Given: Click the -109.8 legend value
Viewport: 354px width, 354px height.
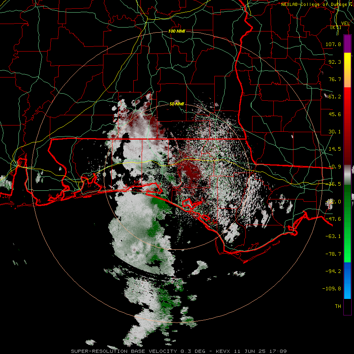Looking at the screenshot, I should [332, 288].
